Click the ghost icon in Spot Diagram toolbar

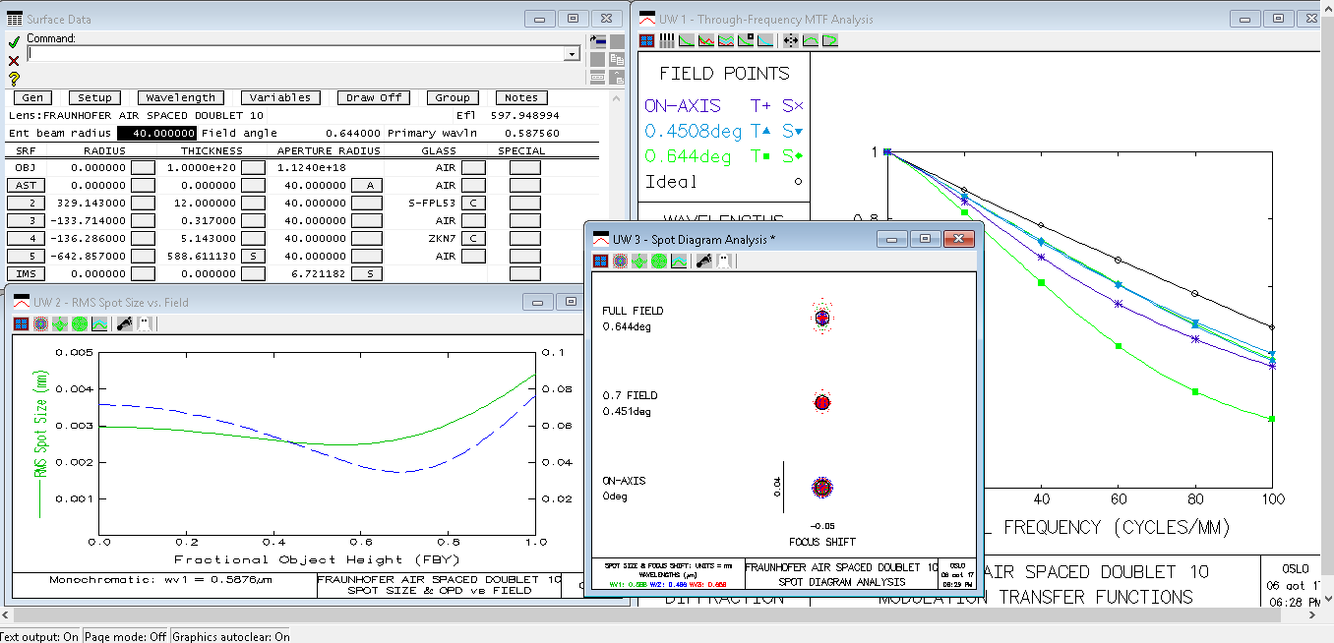coord(723,261)
